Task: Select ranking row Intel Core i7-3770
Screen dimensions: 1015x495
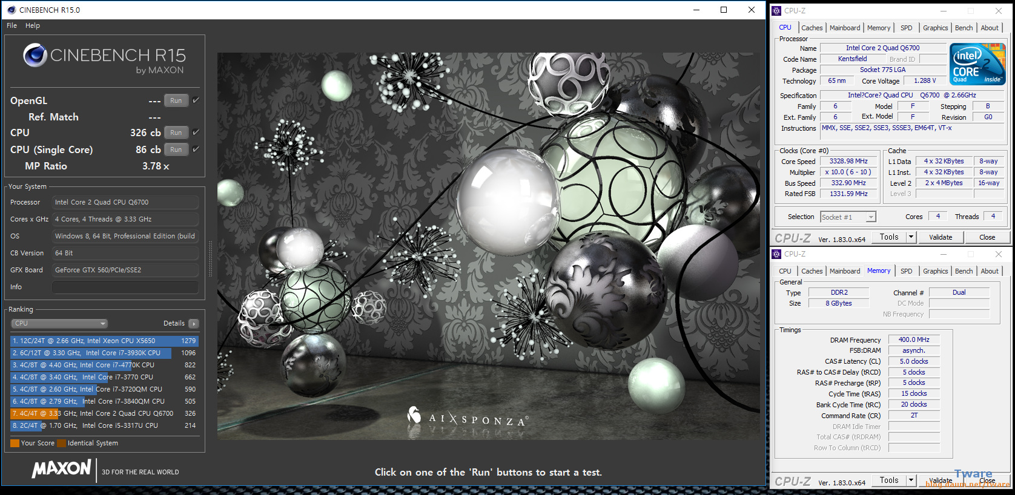Action: 104,377
